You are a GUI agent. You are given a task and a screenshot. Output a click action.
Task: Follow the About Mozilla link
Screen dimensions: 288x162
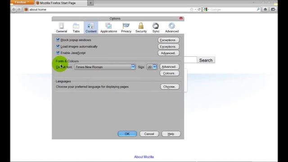coord(144,157)
